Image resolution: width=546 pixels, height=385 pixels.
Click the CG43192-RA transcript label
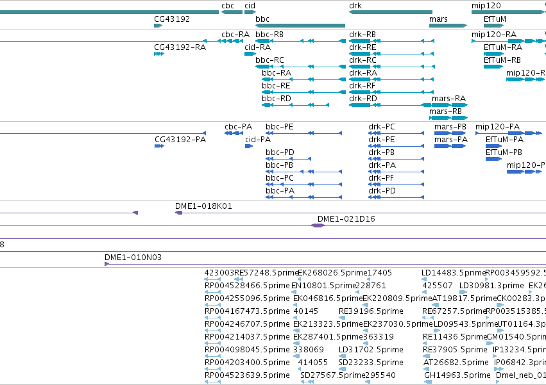180,47
